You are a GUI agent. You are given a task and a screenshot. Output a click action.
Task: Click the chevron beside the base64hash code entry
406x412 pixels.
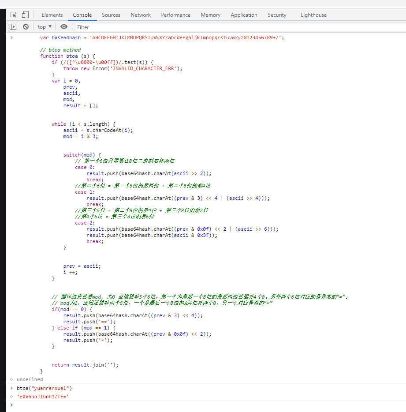pos(11,37)
